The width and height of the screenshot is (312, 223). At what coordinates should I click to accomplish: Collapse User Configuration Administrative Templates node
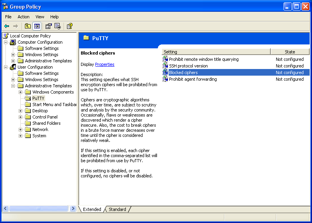click(13, 86)
